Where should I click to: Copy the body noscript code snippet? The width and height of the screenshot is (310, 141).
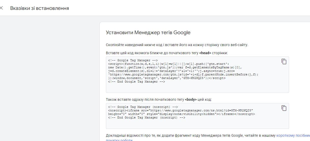click(x=284, y=108)
